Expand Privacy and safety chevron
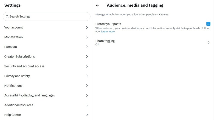The height and width of the screenshot is (120, 214). [x=87, y=76]
